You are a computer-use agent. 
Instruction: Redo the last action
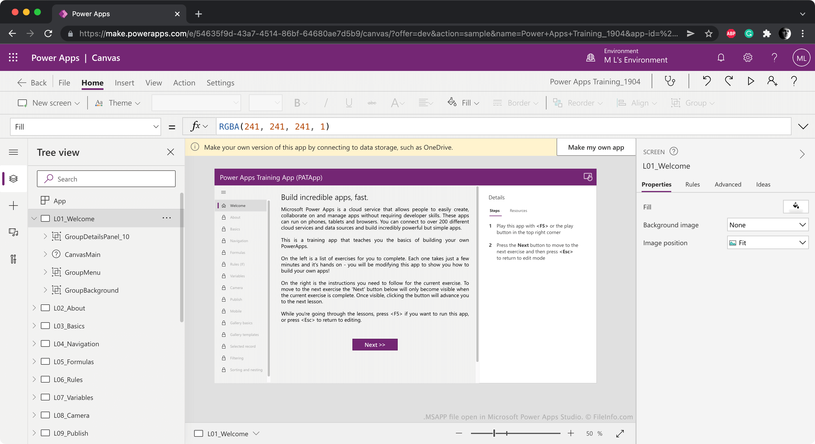click(729, 81)
